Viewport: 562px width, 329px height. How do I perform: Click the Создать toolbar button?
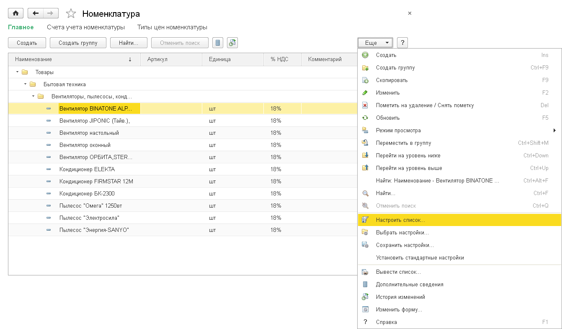pyautogui.click(x=27, y=43)
